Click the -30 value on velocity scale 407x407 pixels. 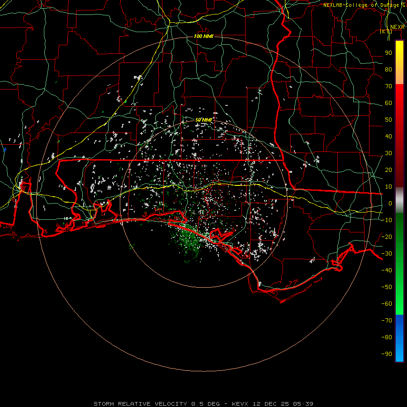tap(387, 254)
